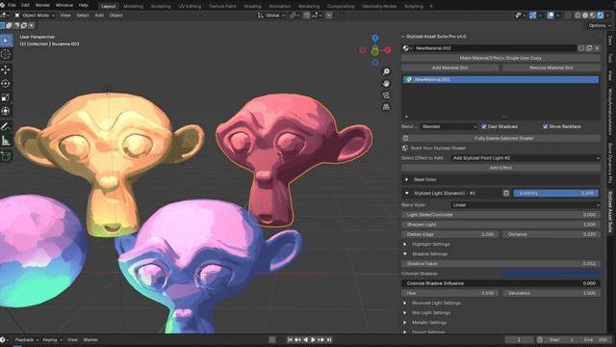The width and height of the screenshot is (616, 347).
Task: Select the Cursor tool
Action: click(6, 55)
